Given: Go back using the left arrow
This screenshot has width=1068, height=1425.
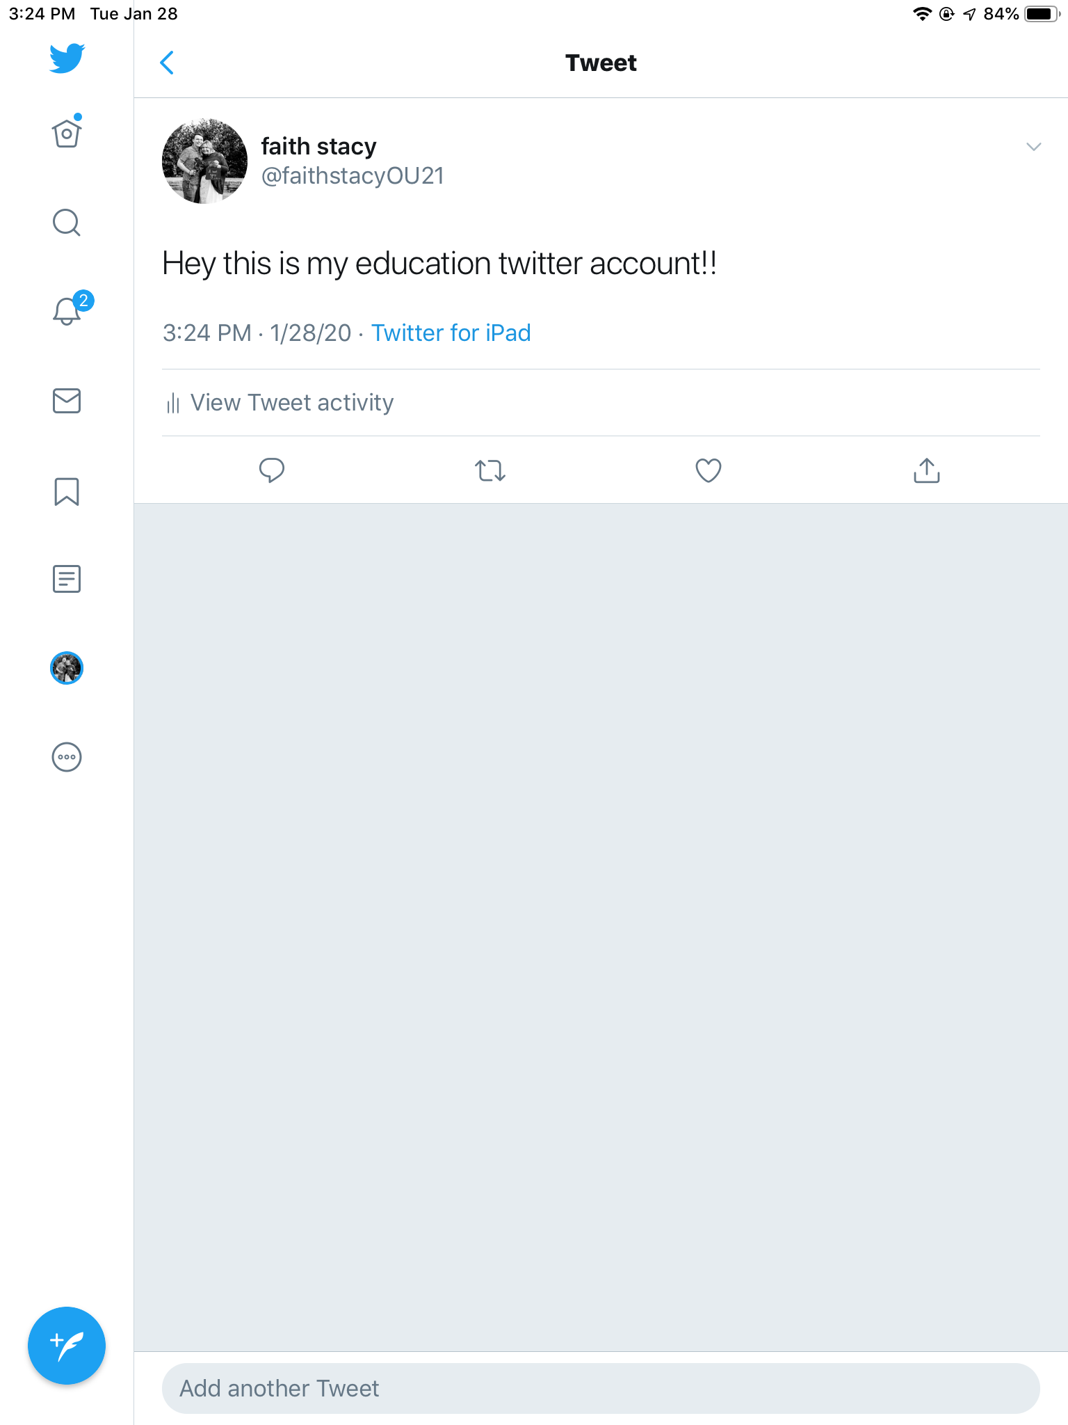Looking at the screenshot, I should [167, 63].
